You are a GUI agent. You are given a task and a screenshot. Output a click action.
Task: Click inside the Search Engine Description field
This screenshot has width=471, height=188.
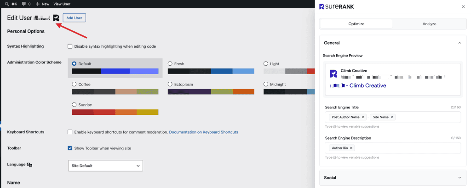pyautogui.click(x=393, y=148)
